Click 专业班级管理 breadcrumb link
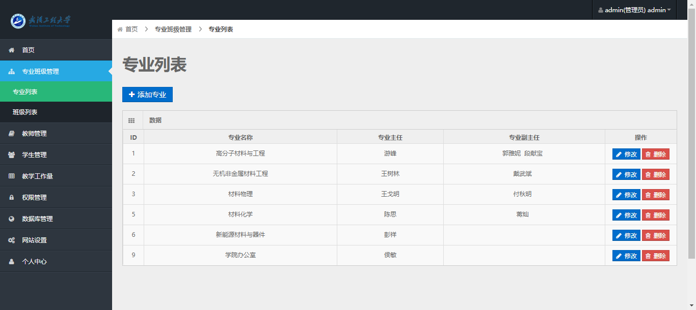The width and height of the screenshot is (696, 310). click(173, 29)
